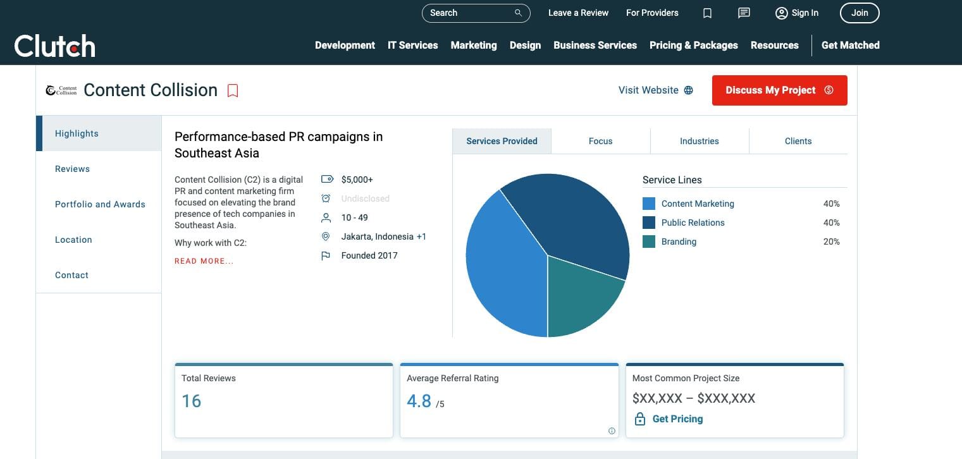Click the Jakarta, Indonesia location text
This screenshot has height=459, width=962.
377,236
